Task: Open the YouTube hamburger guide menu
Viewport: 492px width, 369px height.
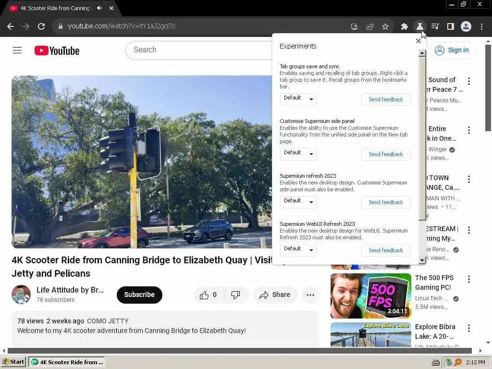Action: pos(17,50)
